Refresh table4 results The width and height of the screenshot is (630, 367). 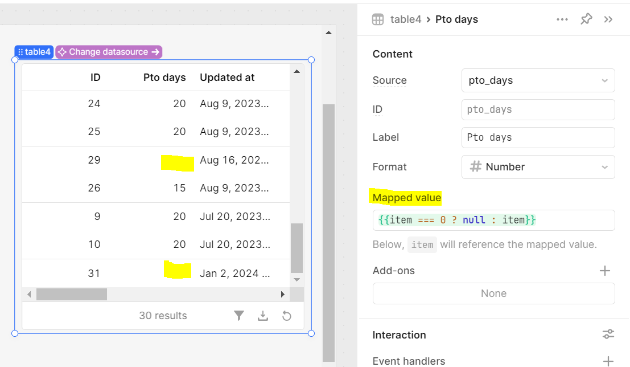pyautogui.click(x=287, y=315)
